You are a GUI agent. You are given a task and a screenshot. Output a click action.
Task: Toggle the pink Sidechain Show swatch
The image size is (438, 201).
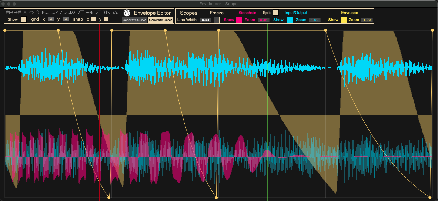pos(239,20)
